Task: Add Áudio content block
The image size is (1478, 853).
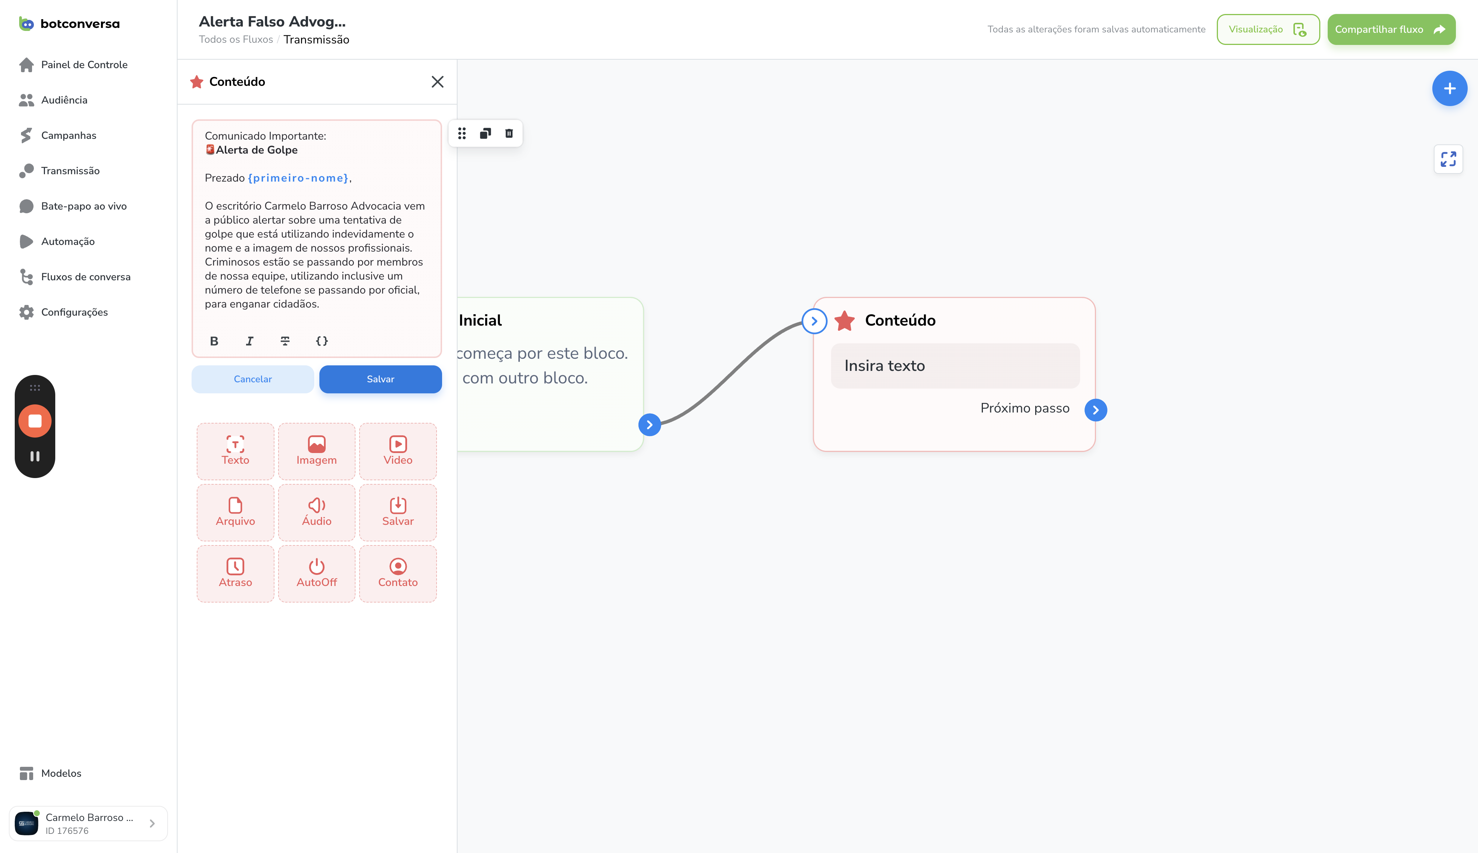Action: click(316, 512)
